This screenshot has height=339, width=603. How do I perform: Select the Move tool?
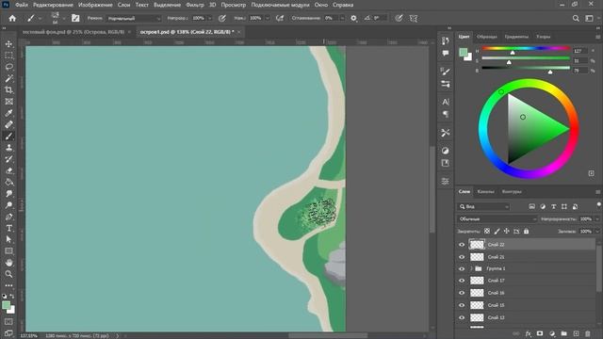pyautogui.click(x=8, y=44)
